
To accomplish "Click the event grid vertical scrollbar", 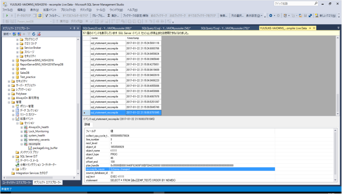I will [x=338, y=76].
